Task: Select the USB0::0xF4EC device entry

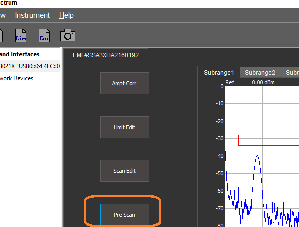Action: (x=30, y=66)
